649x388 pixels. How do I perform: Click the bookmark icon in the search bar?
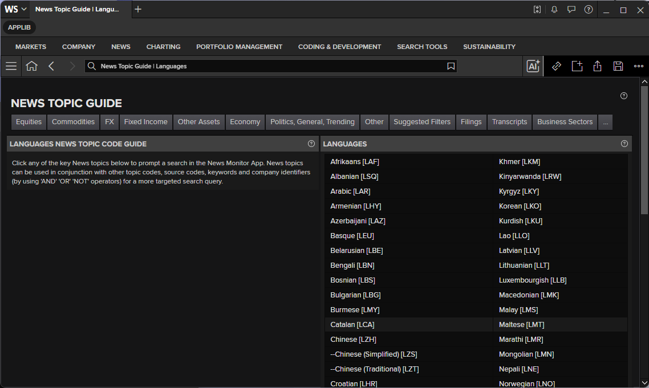[x=451, y=66]
